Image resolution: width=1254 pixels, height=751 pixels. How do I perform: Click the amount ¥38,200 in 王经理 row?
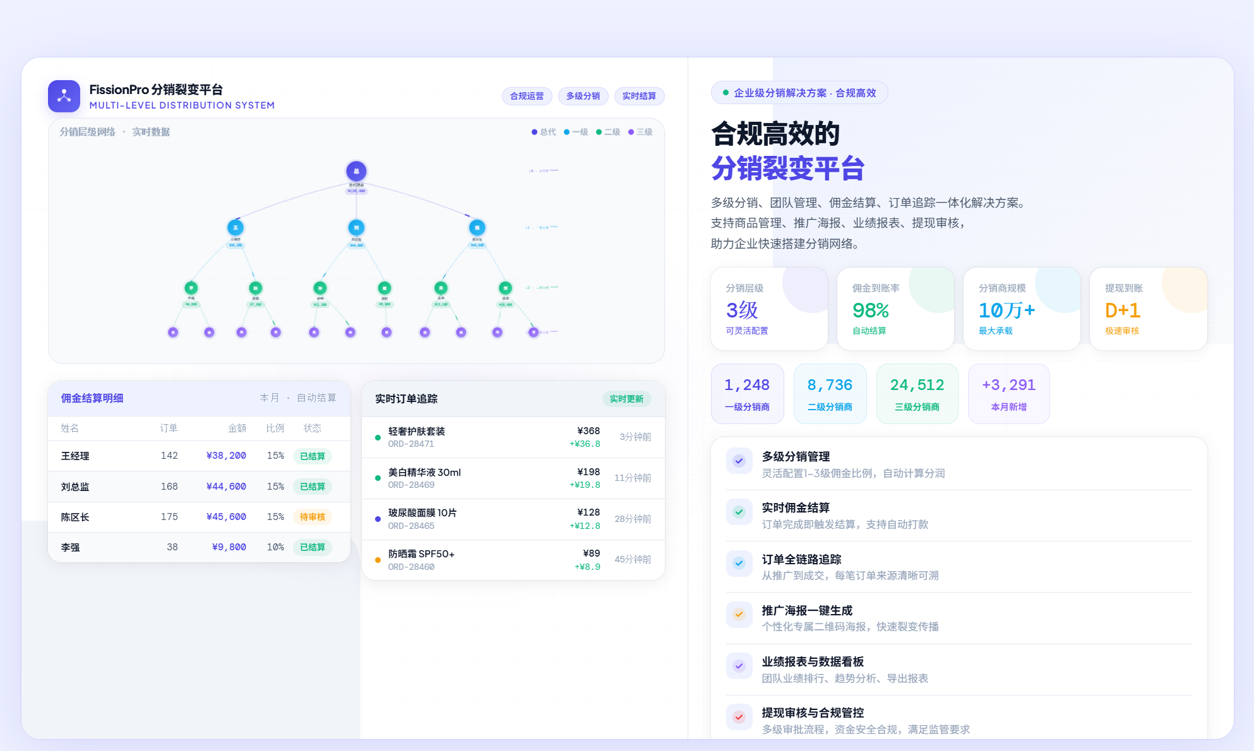(x=226, y=456)
